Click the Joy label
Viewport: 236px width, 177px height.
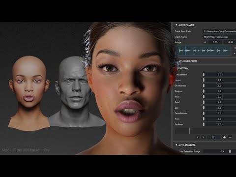pyautogui.click(x=177, y=108)
